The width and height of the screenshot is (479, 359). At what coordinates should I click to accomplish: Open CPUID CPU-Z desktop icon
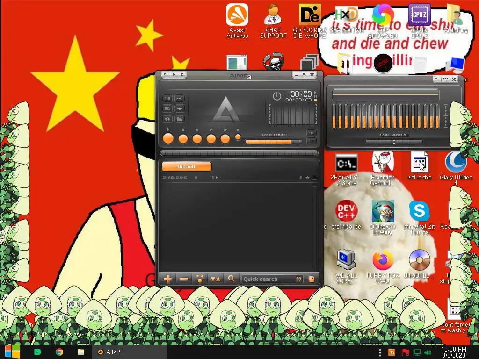point(419,21)
